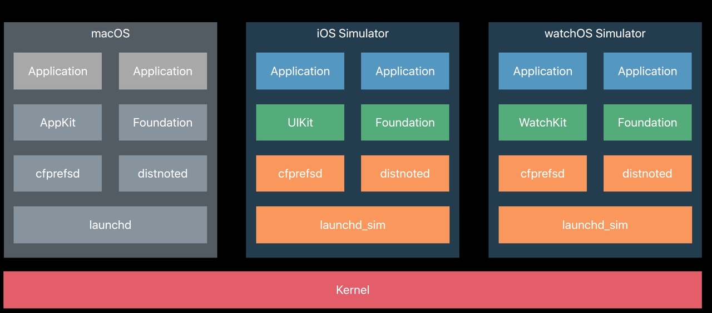The height and width of the screenshot is (313, 712).
Task: Click launchd_sim box in watchOS Simulator
Action: [x=595, y=225]
